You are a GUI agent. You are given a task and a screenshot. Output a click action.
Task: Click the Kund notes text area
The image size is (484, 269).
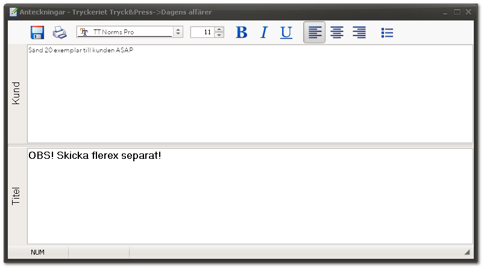point(250,94)
